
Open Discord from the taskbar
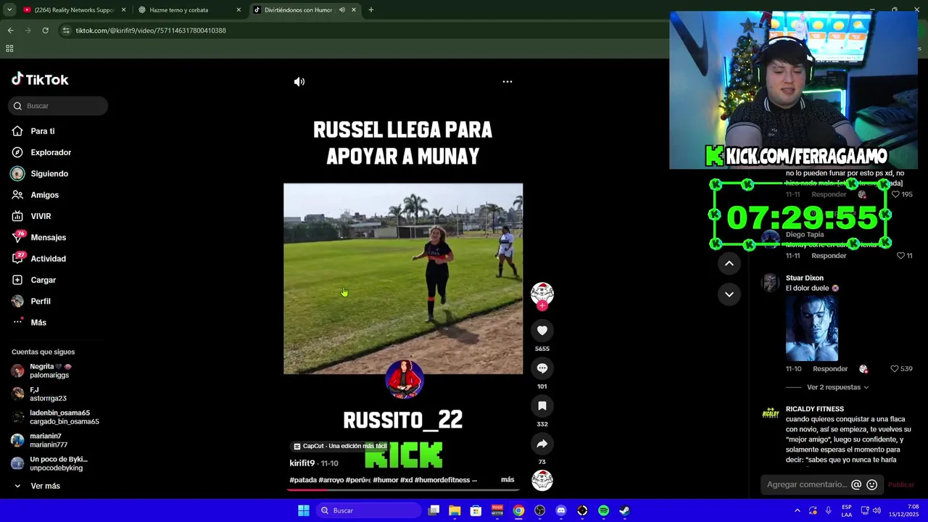(560, 510)
